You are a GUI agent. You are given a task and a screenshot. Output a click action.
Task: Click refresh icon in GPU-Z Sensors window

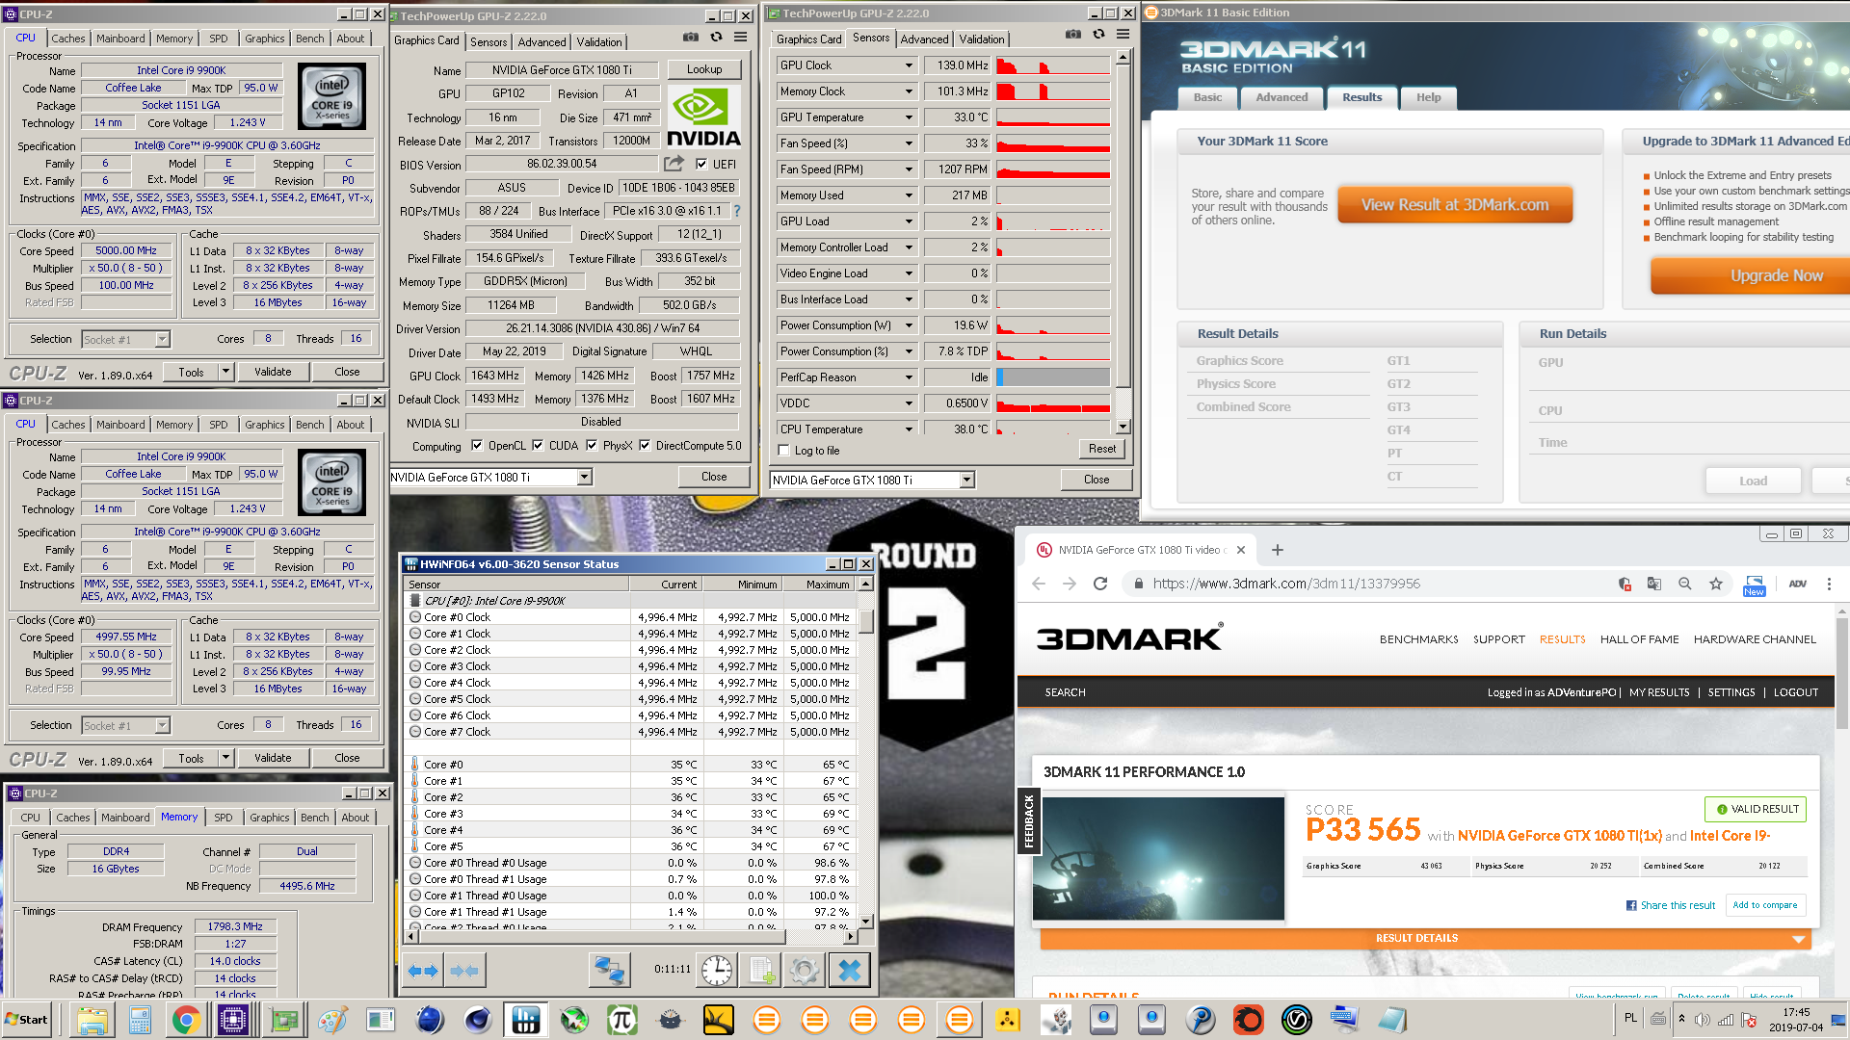[1098, 34]
